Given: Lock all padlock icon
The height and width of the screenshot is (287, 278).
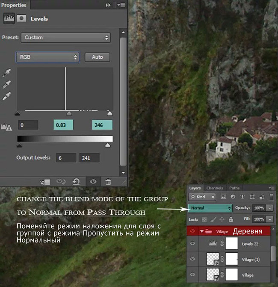Looking at the screenshot, I should coord(231,219).
